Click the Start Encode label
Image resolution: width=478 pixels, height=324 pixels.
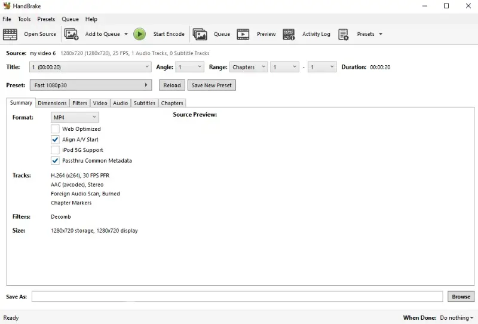pos(168,34)
